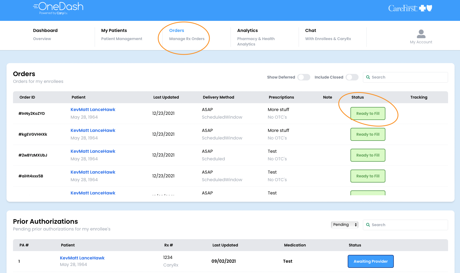460x273 pixels.
Task: Open KevMatt LanceHawk in Prior Authorizations table
Action: click(x=82, y=258)
